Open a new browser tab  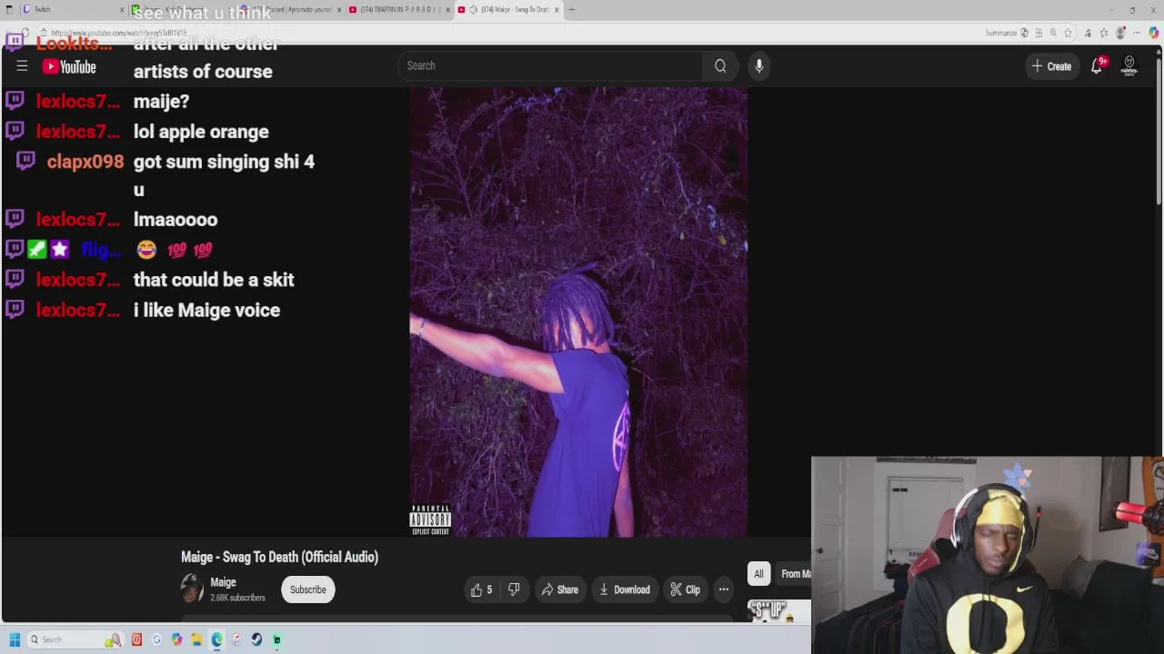571,9
